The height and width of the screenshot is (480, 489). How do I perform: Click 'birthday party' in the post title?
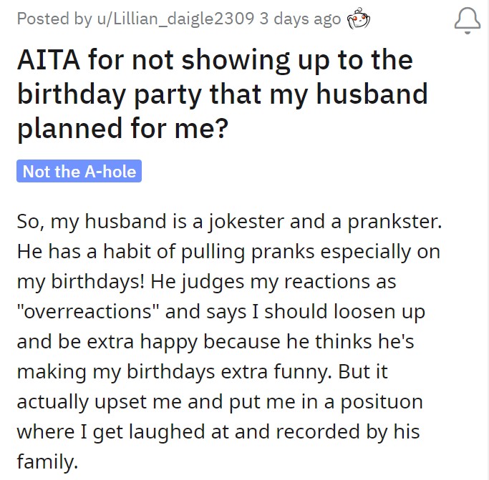(109, 94)
